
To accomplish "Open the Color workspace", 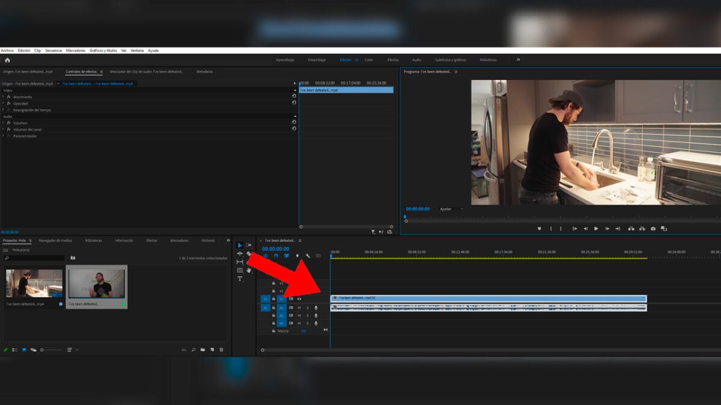I will (368, 60).
